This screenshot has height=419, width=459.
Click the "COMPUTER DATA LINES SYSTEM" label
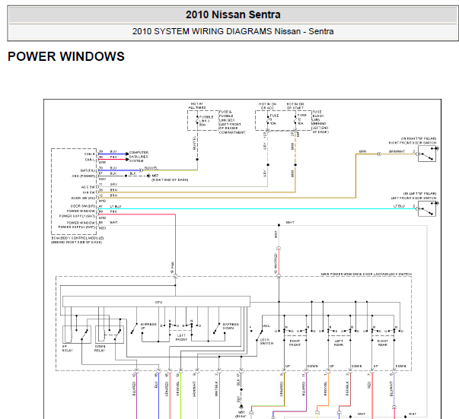[139, 157]
